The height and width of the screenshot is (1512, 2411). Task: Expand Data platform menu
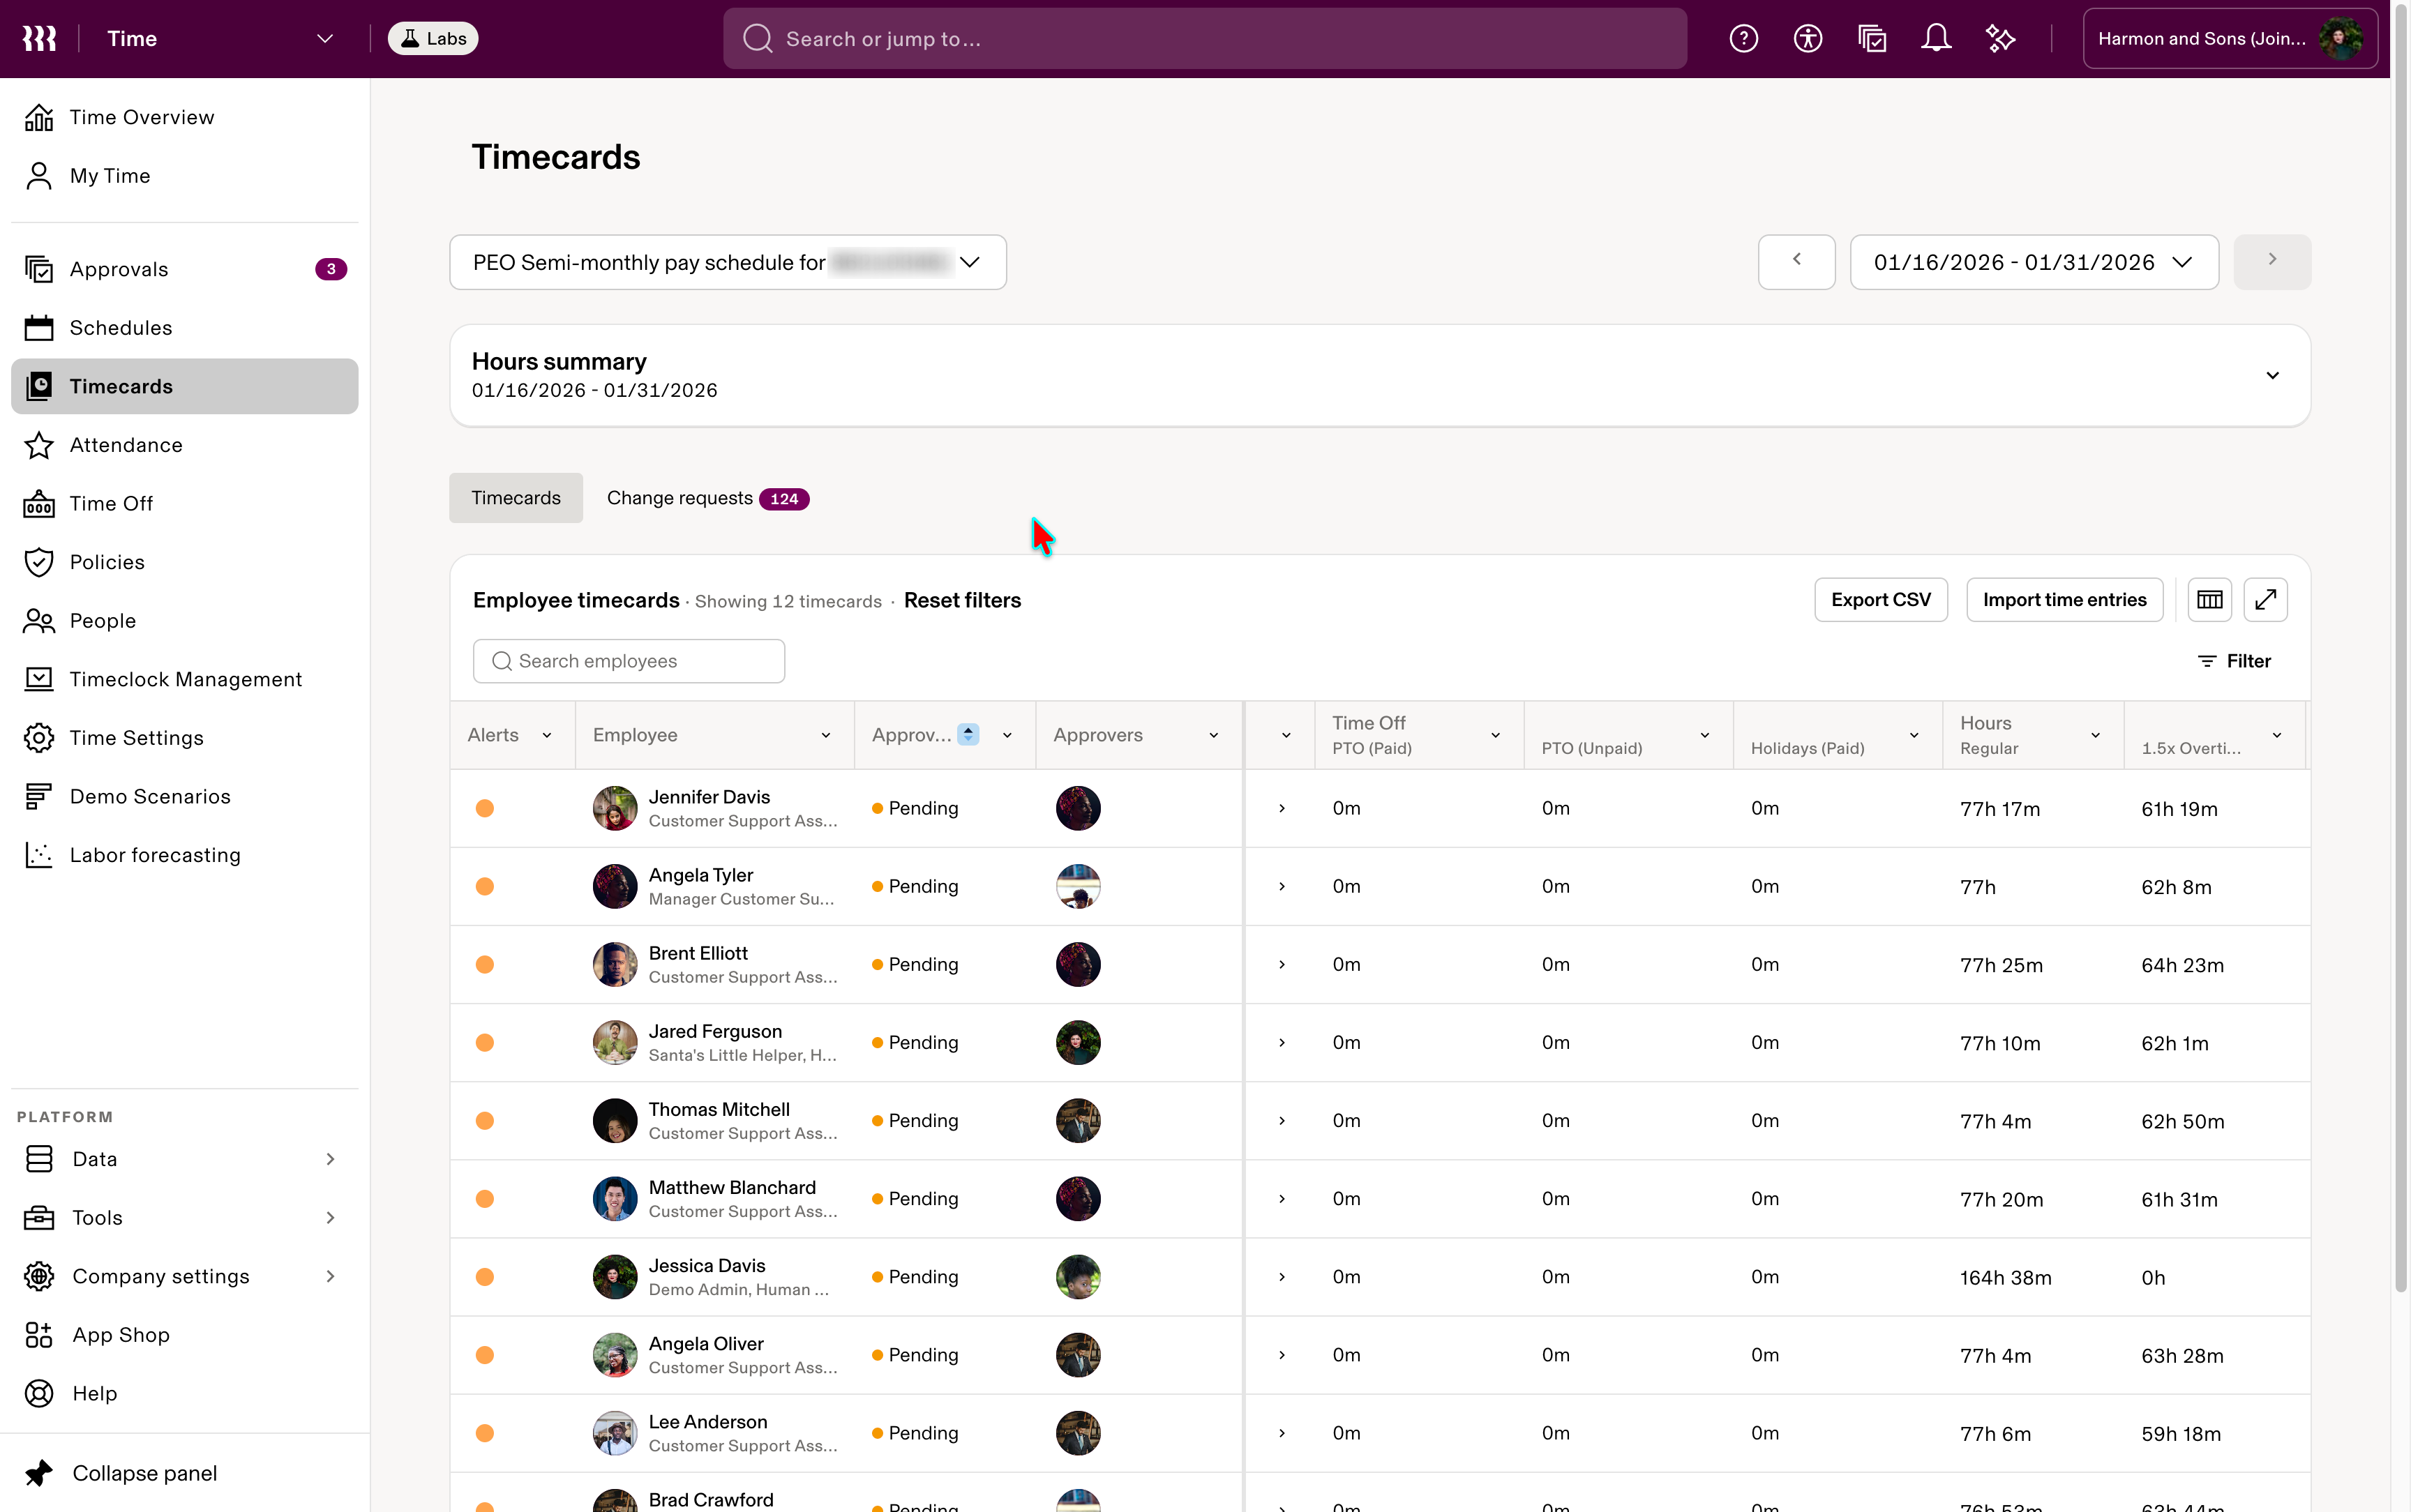coord(185,1159)
